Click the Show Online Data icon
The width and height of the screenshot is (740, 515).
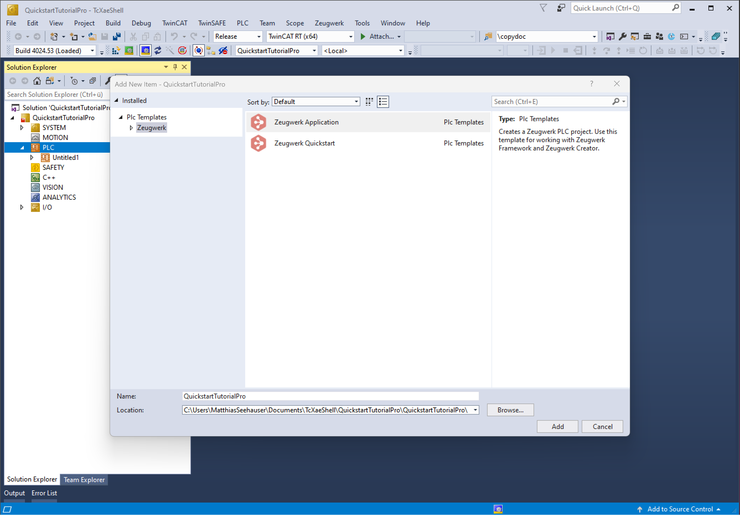pyautogui.click(x=198, y=51)
